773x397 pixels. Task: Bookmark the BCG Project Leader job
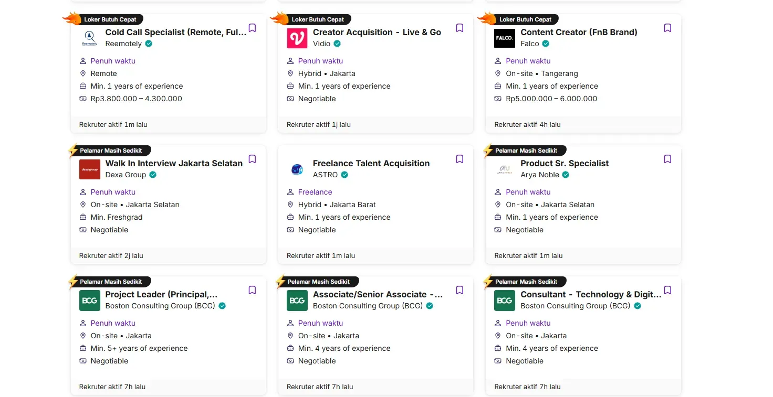pyautogui.click(x=252, y=291)
